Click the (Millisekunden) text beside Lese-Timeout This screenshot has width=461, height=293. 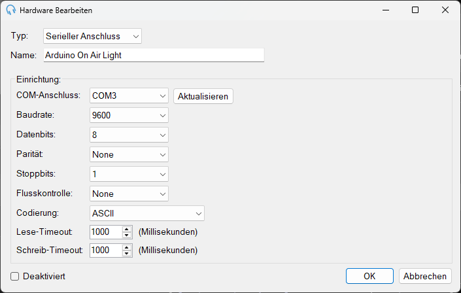tap(168, 232)
